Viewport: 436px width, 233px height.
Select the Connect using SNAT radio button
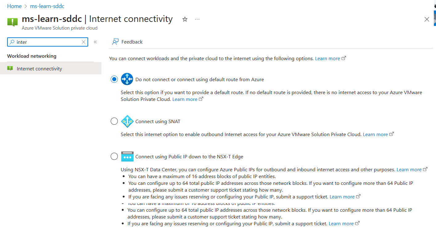(x=114, y=121)
